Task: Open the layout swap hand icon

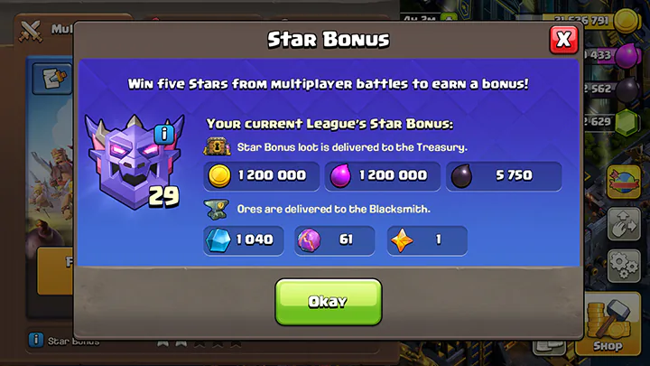Action: (x=624, y=224)
